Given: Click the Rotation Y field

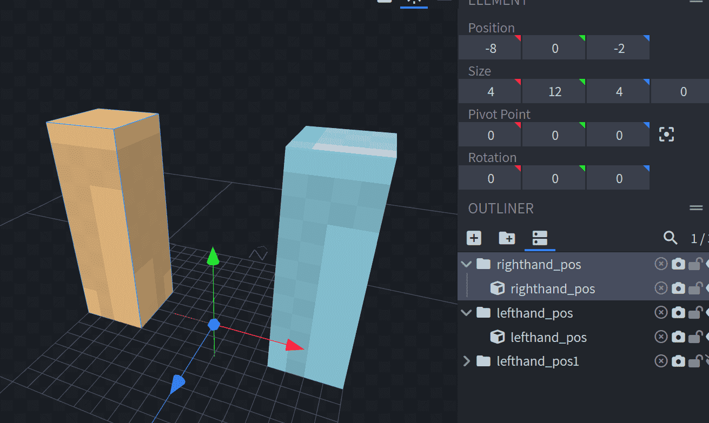Looking at the screenshot, I should [554, 178].
